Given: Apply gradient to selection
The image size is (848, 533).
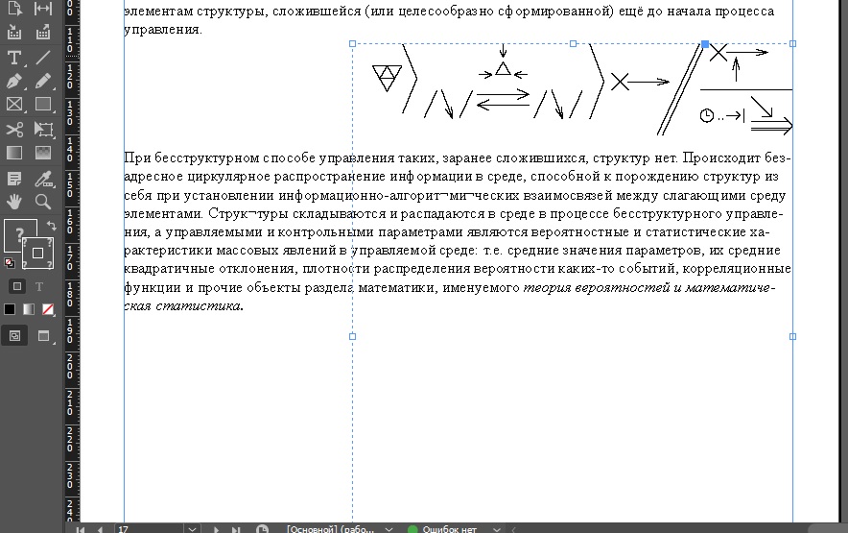Looking at the screenshot, I should coord(28,309).
